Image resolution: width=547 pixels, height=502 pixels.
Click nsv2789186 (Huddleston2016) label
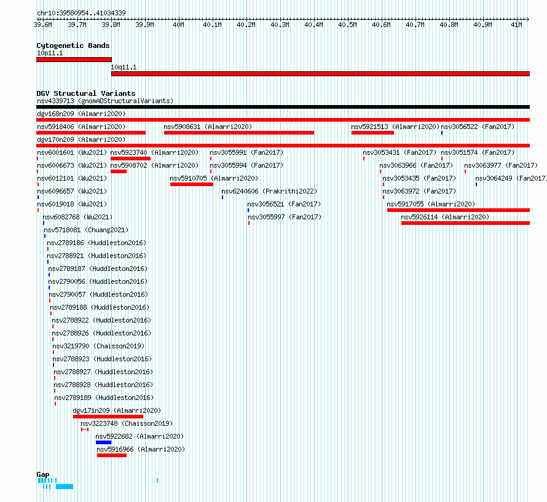[96, 243]
